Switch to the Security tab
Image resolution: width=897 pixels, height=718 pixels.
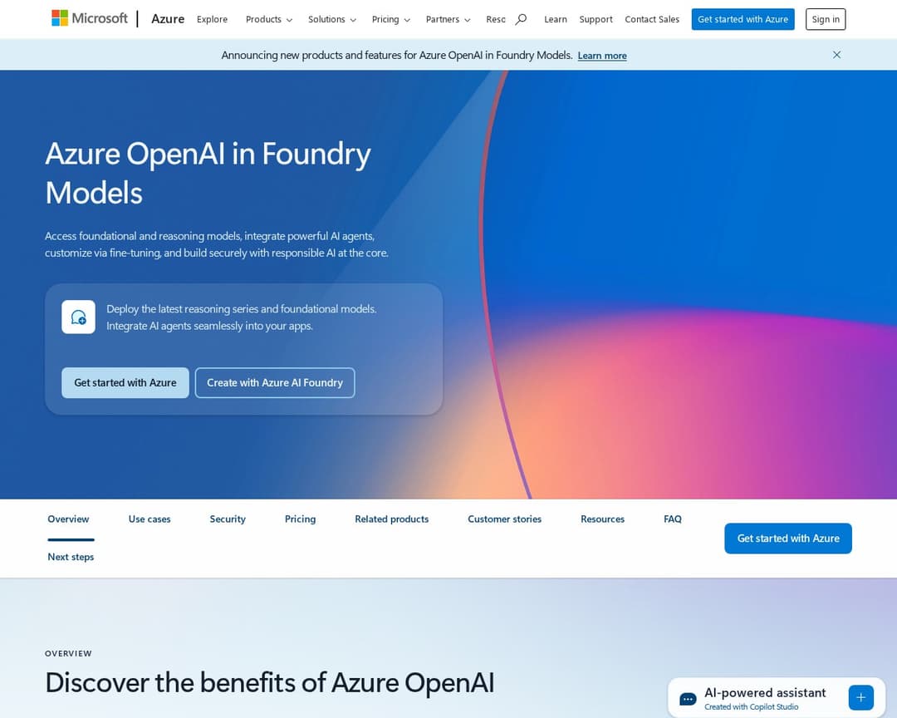[228, 519]
